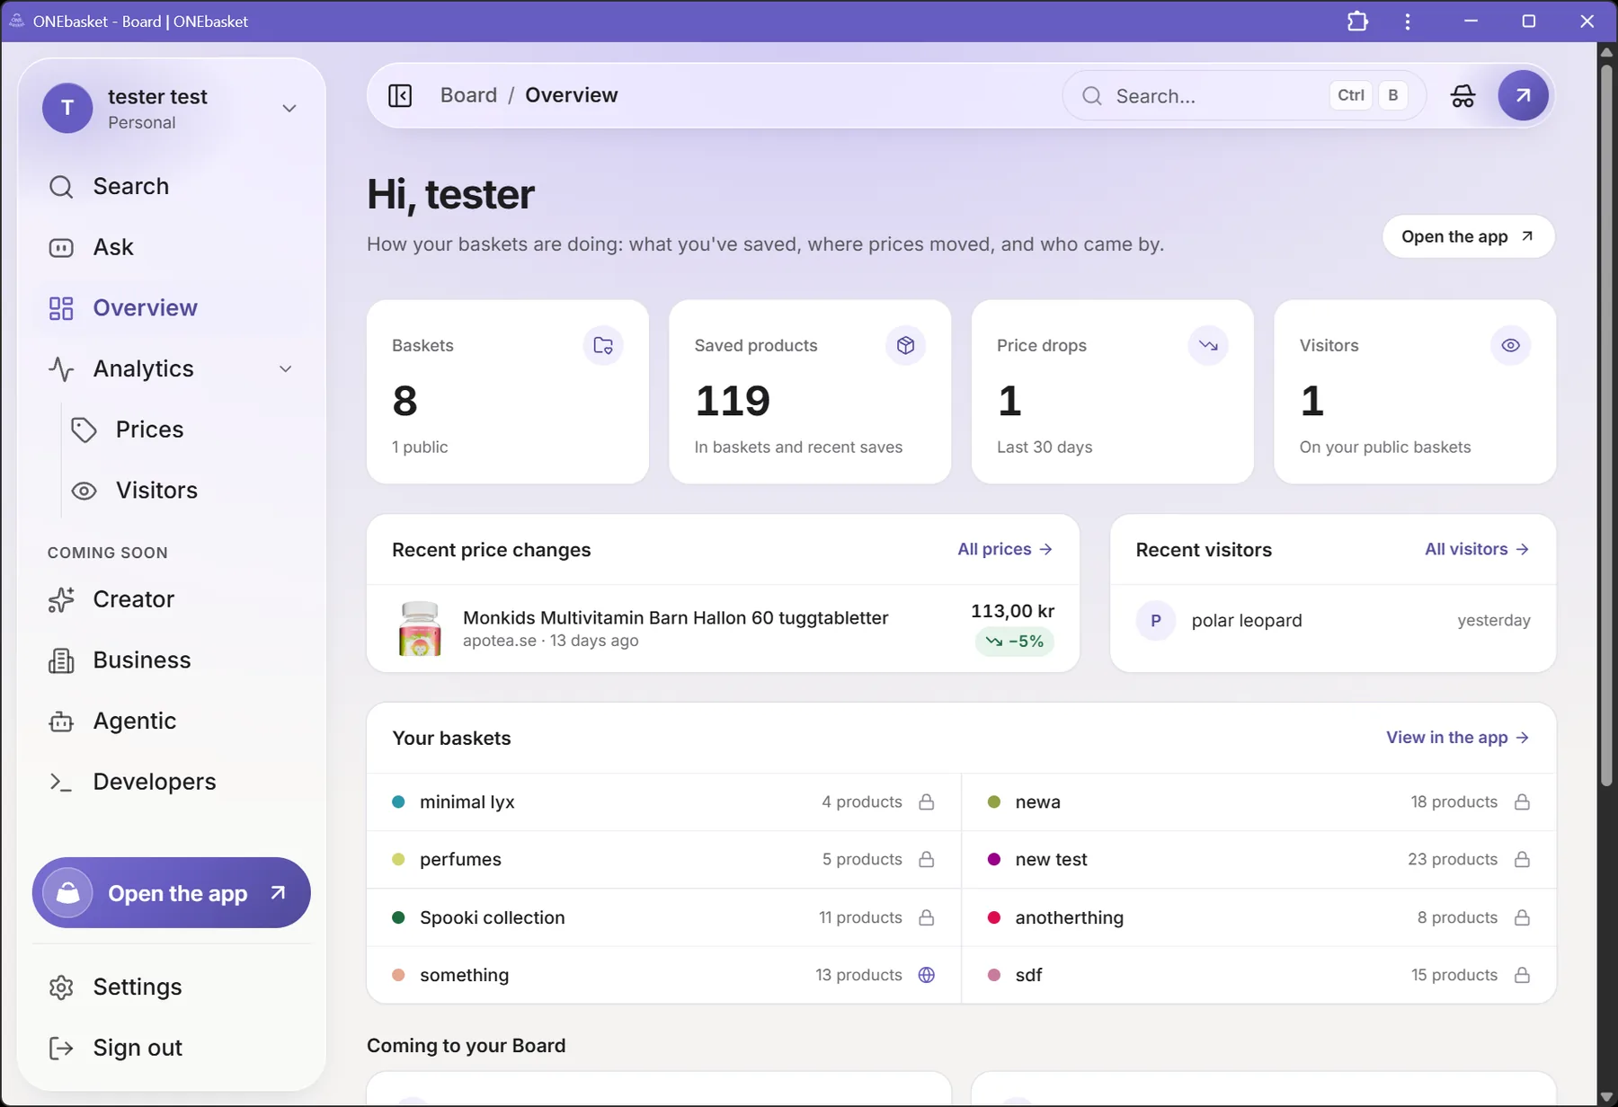Open Prices under Analytics

point(187,430)
